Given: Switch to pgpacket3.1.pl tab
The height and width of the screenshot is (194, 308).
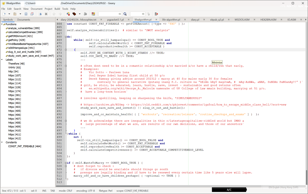Looking at the screenshot, I should point(115,20).
